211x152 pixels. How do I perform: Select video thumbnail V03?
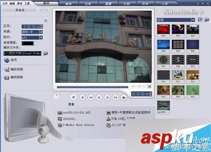click(x=192, y=31)
